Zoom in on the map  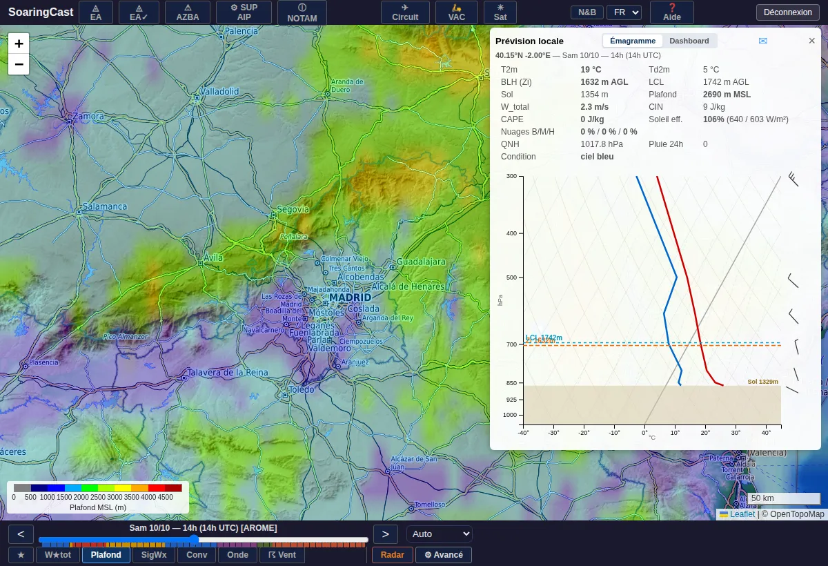click(x=19, y=43)
